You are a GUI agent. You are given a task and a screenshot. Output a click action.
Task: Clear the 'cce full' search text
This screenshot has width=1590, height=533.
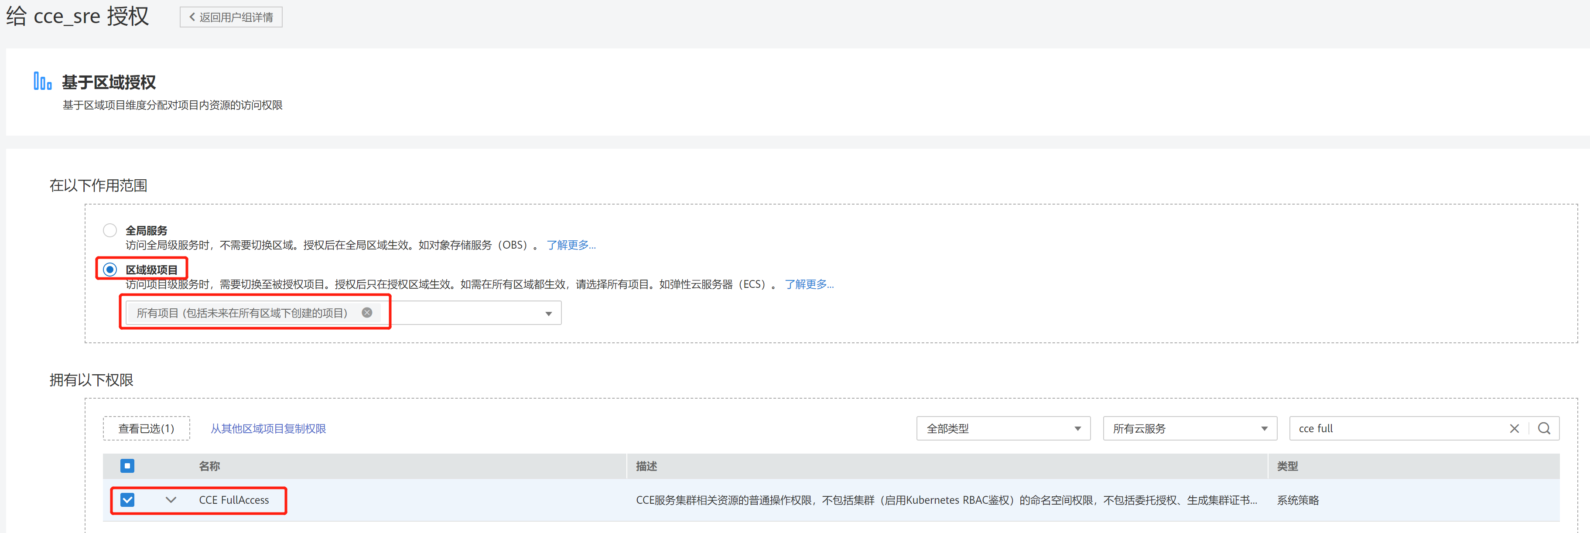pyautogui.click(x=1514, y=428)
